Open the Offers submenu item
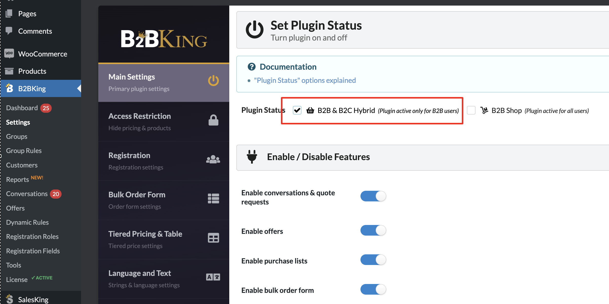Screen dimensions: 609x304 click(15, 208)
